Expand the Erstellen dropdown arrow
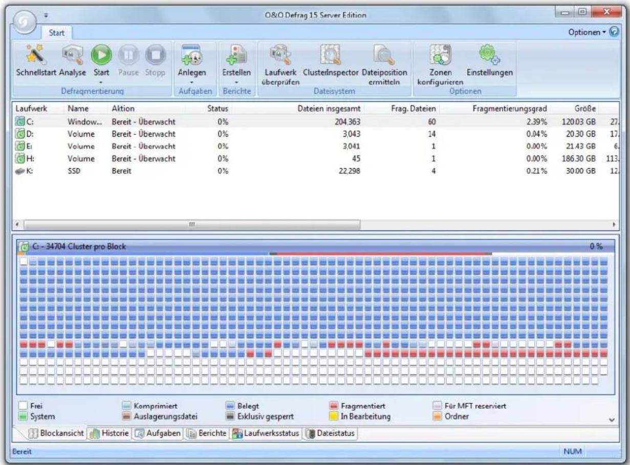This screenshot has width=630, height=465. tap(235, 82)
